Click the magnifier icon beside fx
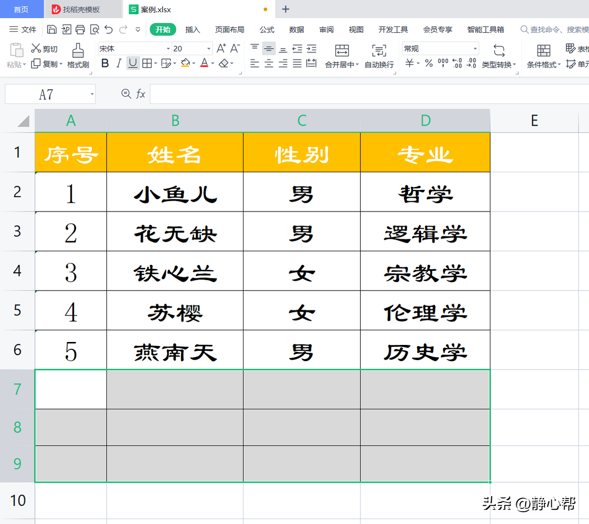Image resolution: width=589 pixels, height=524 pixels. coord(126,94)
